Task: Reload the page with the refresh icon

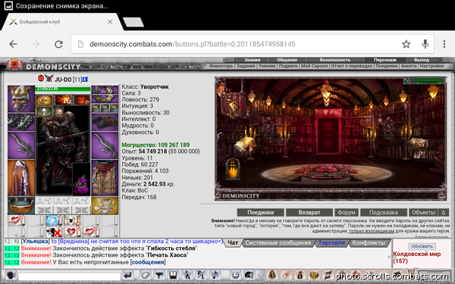Action: point(58,44)
